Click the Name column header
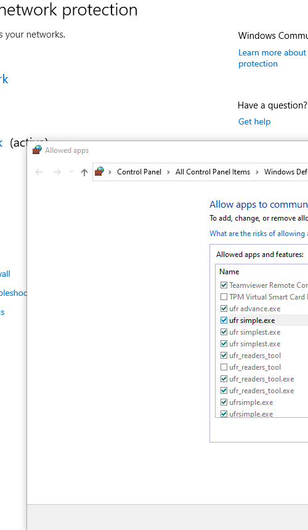This screenshot has height=530, width=308. coord(229,272)
